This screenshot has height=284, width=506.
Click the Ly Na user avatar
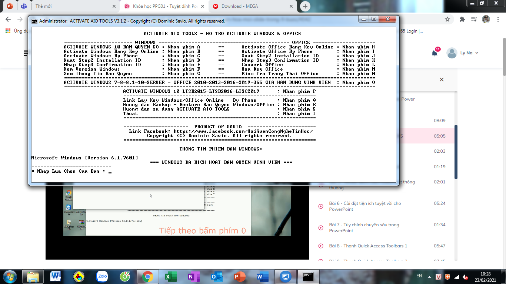[452, 53]
